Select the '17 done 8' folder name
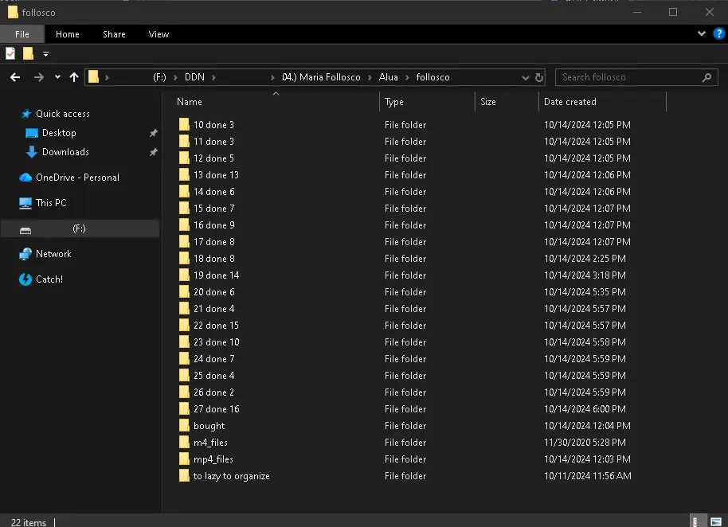The width and height of the screenshot is (728, 527). (x=214, y=242)
